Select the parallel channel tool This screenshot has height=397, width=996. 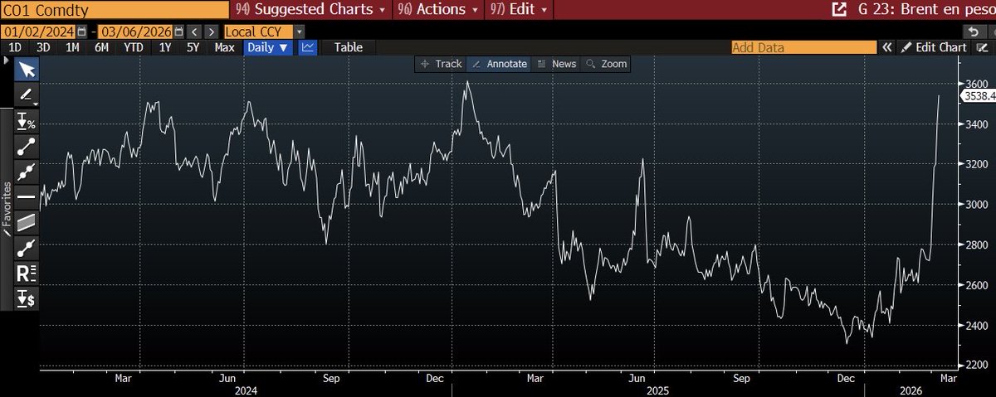[27, 222]
